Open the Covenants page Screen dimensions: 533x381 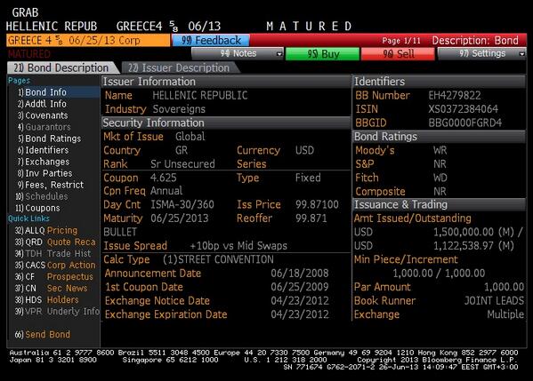43,115
